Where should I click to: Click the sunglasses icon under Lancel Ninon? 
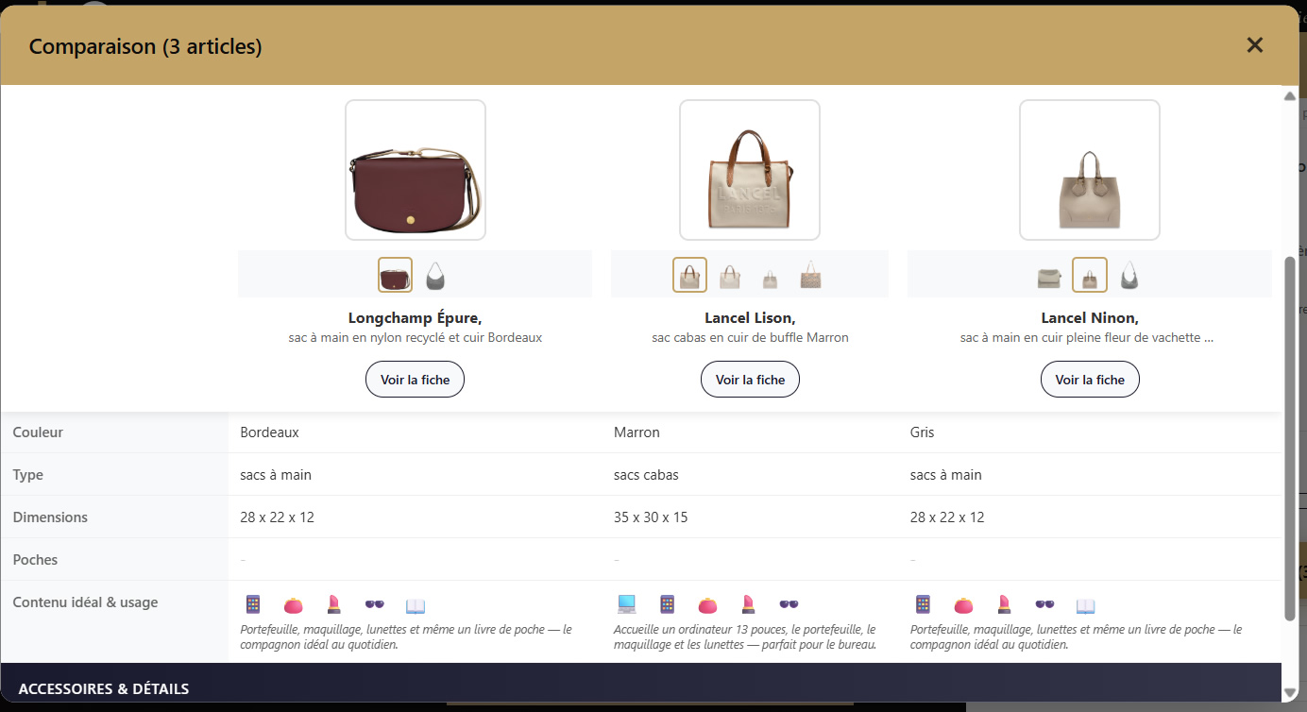point(1044,603)
